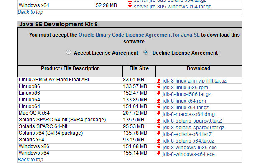
Task: Click red download arrow for Linux ARM package
Action: pyautogui.click(x=158, y=80)
